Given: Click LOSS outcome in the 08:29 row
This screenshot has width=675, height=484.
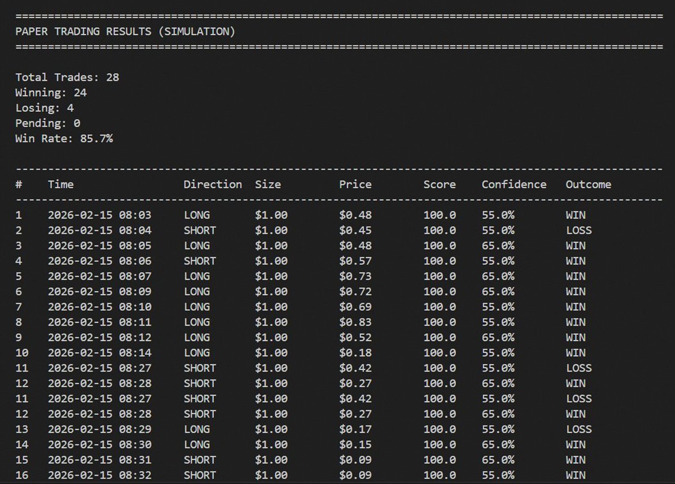Looking at the screenshot, I should tap(579, 429).
